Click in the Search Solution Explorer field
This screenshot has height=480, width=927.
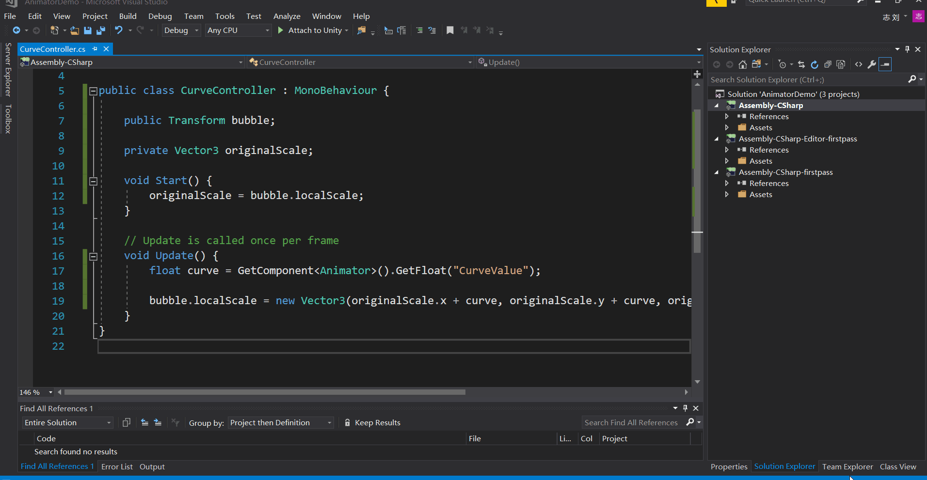pyautogui.click(x=807, y=79)
